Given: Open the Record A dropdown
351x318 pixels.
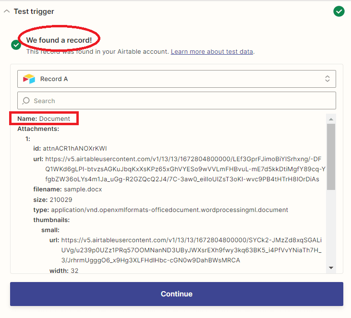Looking at the screenshot, I should tap(176, 79).
